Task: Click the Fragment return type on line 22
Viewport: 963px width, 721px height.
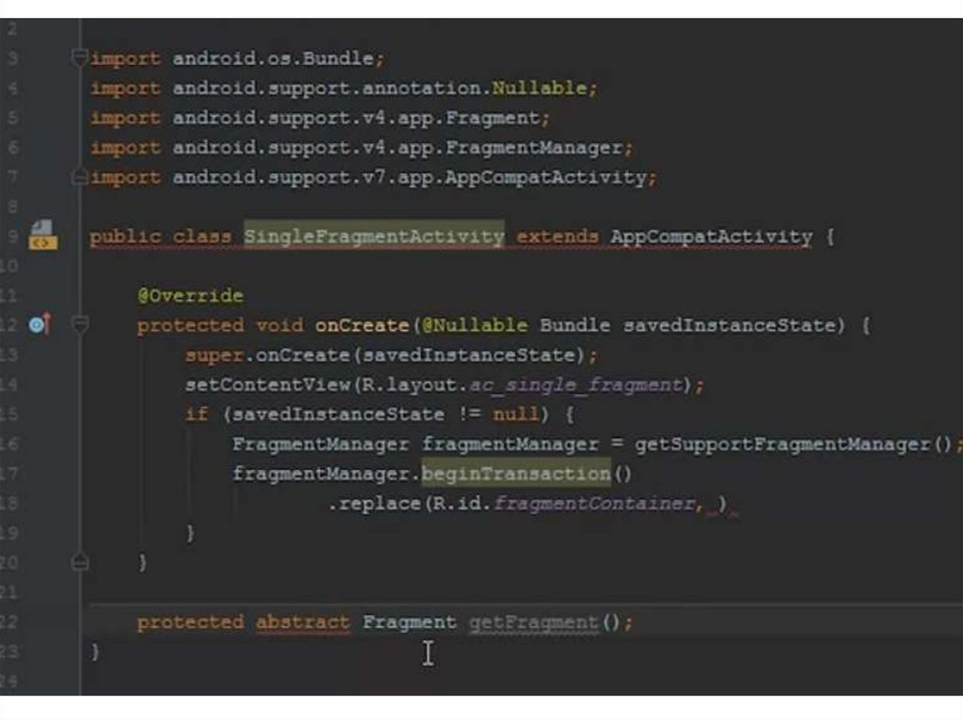Action: 410,622
